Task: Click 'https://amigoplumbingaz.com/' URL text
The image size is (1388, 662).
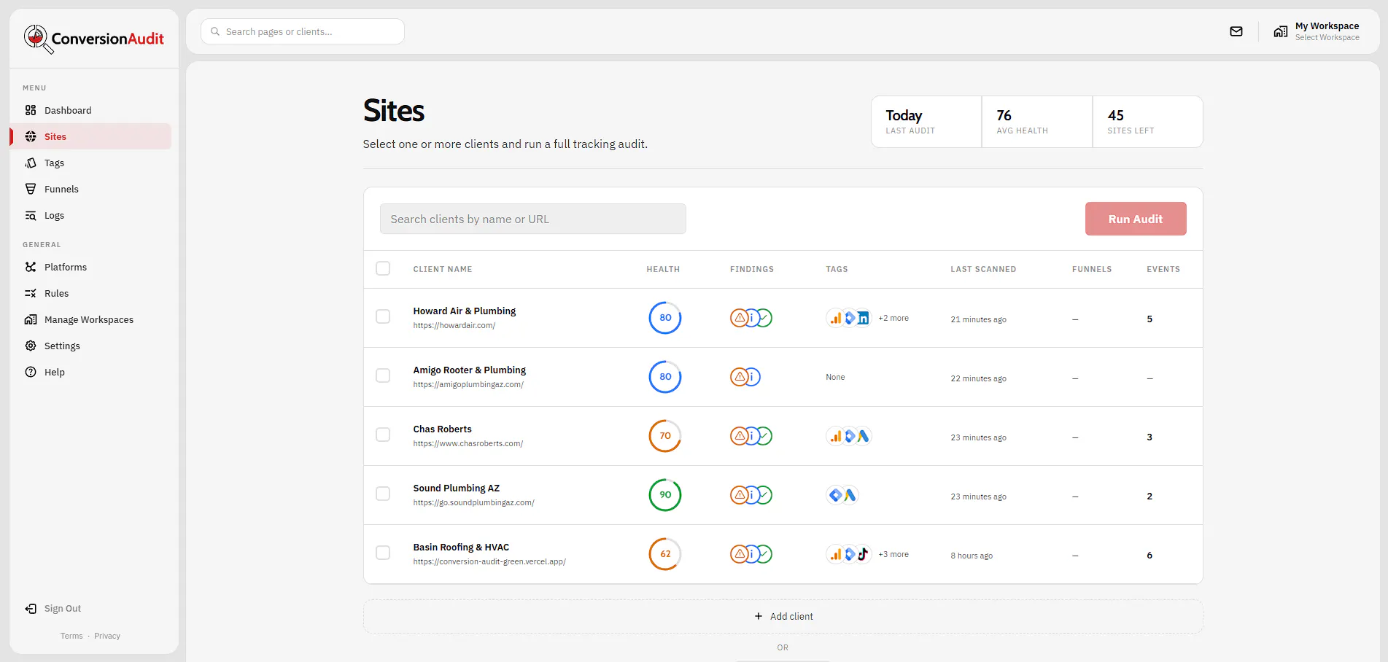Action: click(x=468, y=384)
